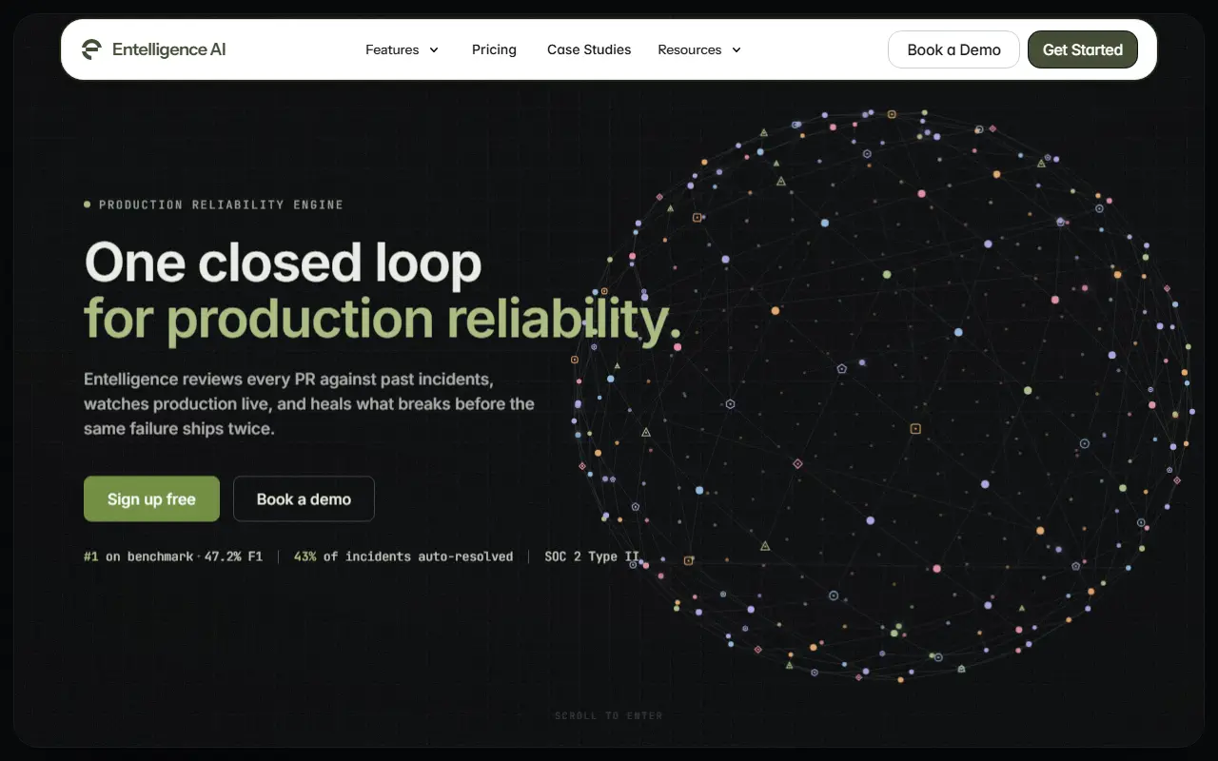Click the SOC 2 Type II label

(x=592, y=556)
